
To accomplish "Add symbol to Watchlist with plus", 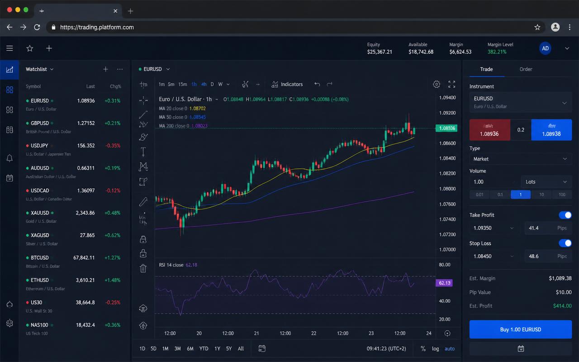I will tap(105, 69).
